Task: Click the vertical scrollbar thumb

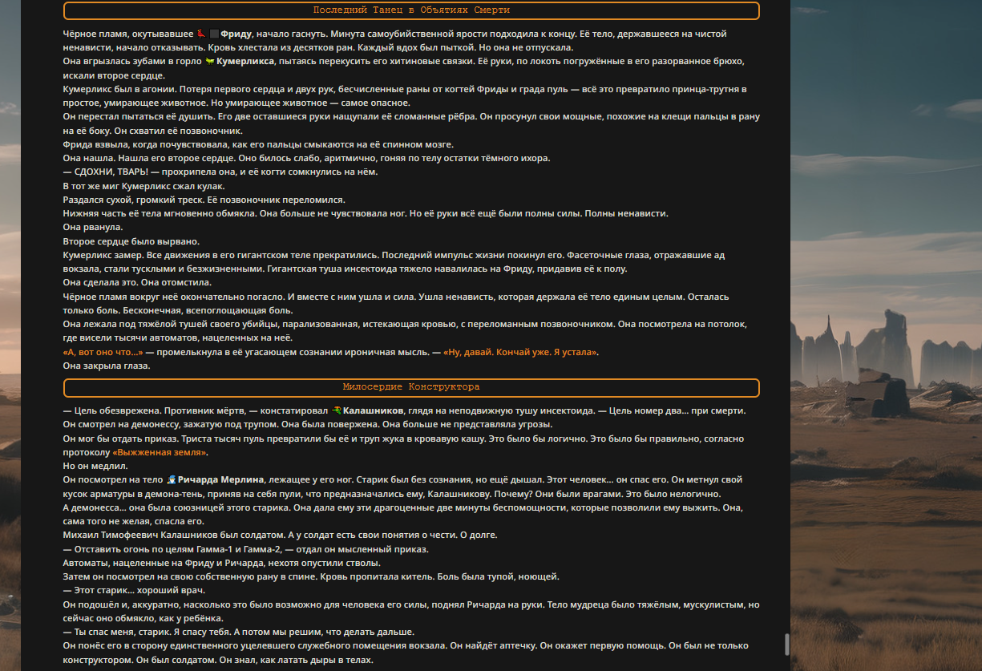Action: click(x=786, y=644)
